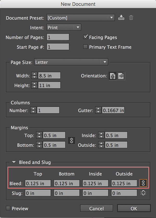Click the Height input field
The width and height of the screenshot is (156, 218).
tap(49, 85)
